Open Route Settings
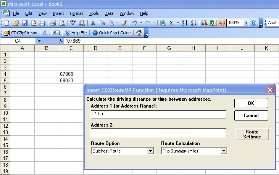The height and width of the screenshot is (175, 279). [x=252, y=134]
